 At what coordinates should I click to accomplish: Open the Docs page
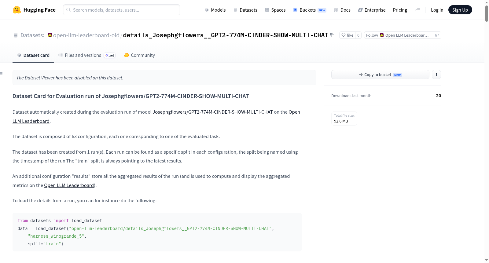[x=342, y=10]
